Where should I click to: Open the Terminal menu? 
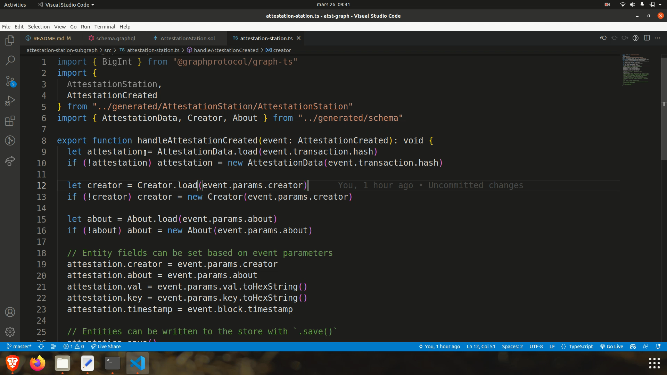[x=105, y=27]
